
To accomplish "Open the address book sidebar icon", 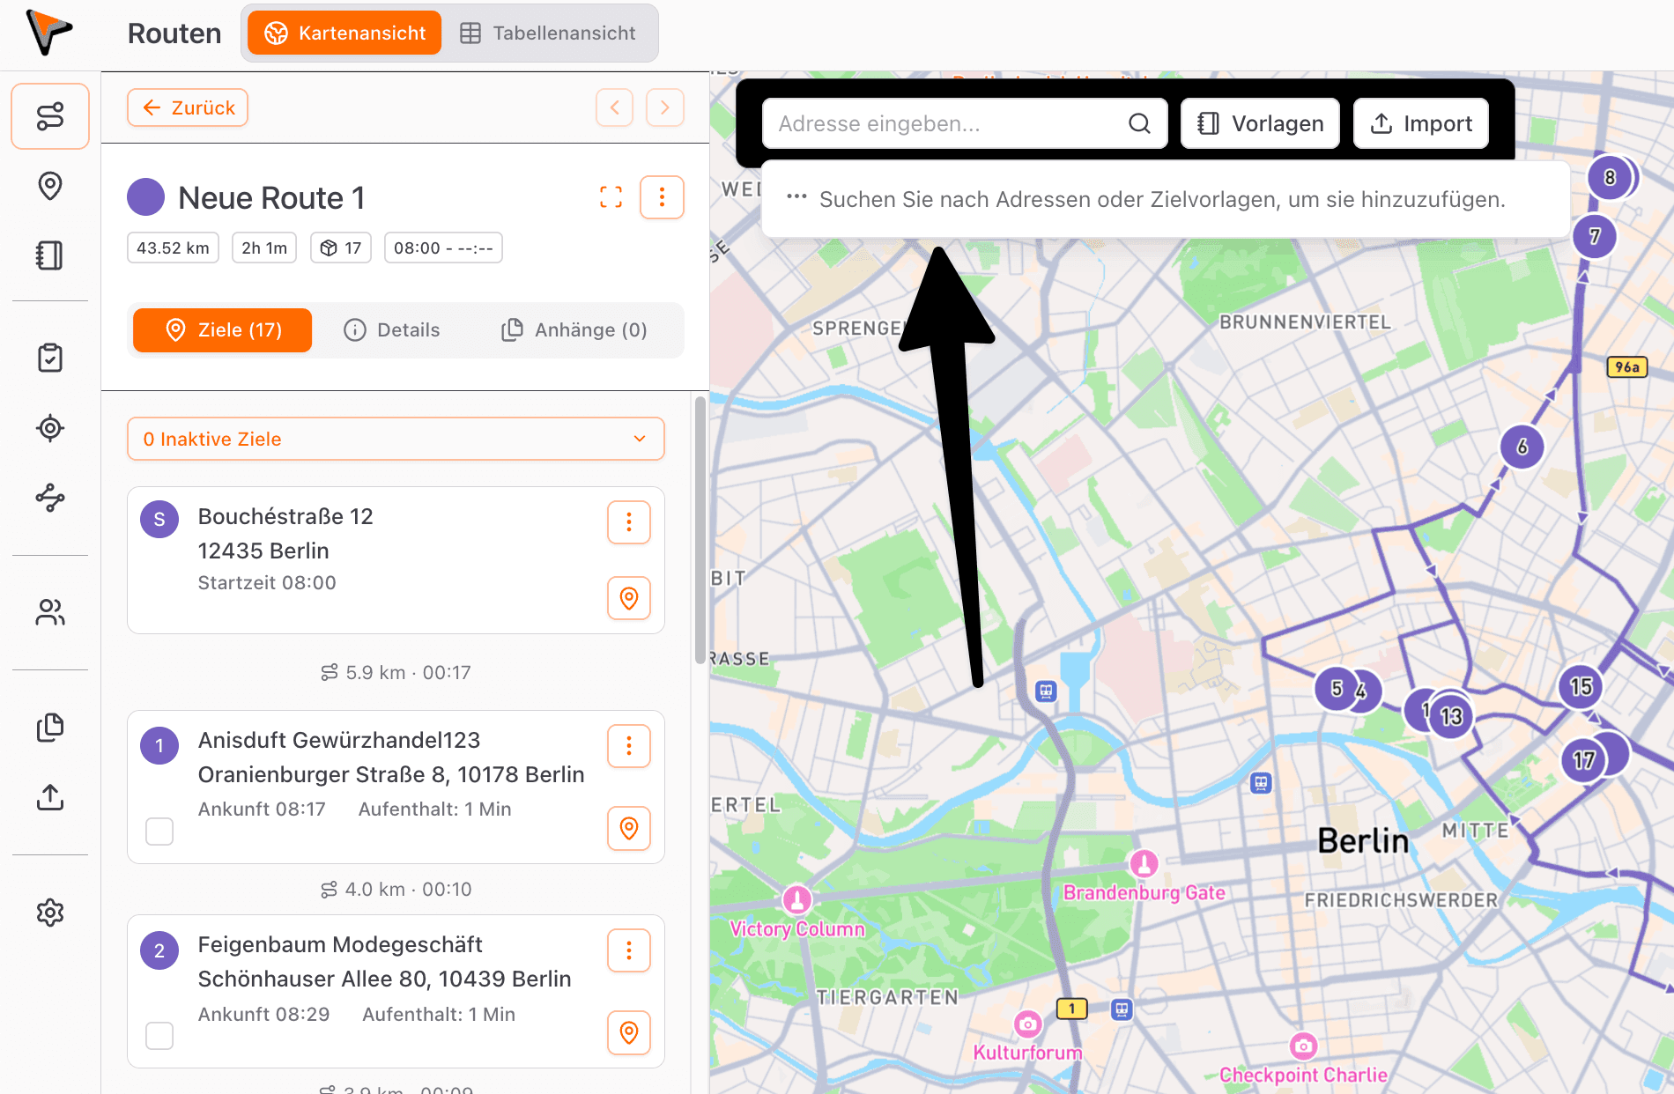I will [50, 255].
